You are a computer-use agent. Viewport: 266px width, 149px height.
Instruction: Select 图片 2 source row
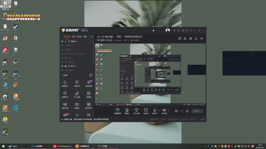pos(77,66)
